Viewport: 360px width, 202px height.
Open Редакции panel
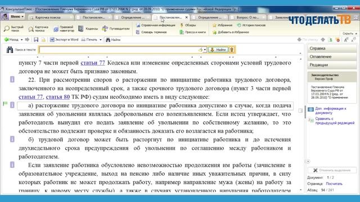(x=332, y=65)
